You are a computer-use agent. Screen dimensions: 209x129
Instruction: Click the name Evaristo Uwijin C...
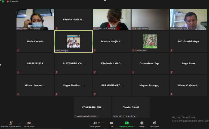tap(112, 42)
